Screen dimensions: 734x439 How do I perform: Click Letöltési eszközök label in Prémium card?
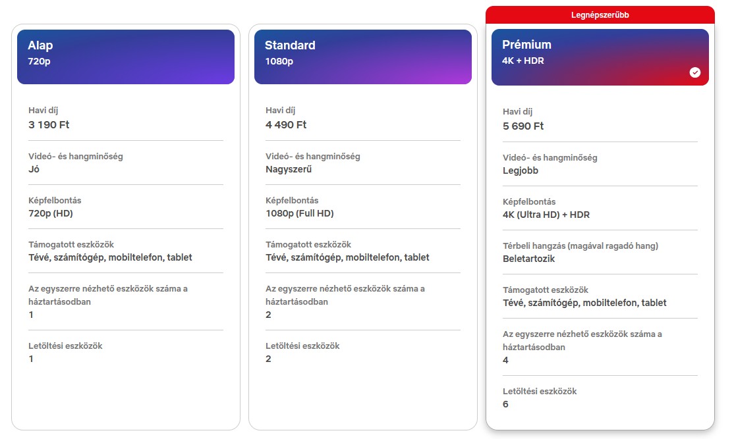click(x=540, y=391)
